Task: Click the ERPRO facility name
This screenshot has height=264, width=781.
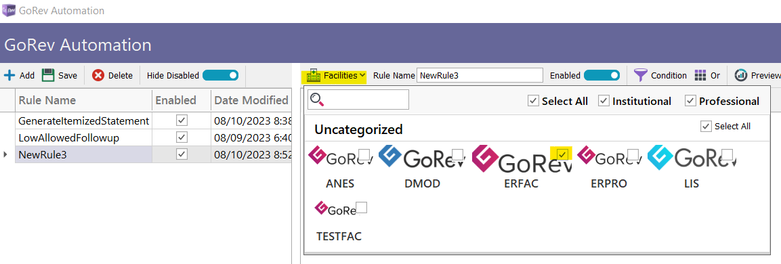Action: 609,183
